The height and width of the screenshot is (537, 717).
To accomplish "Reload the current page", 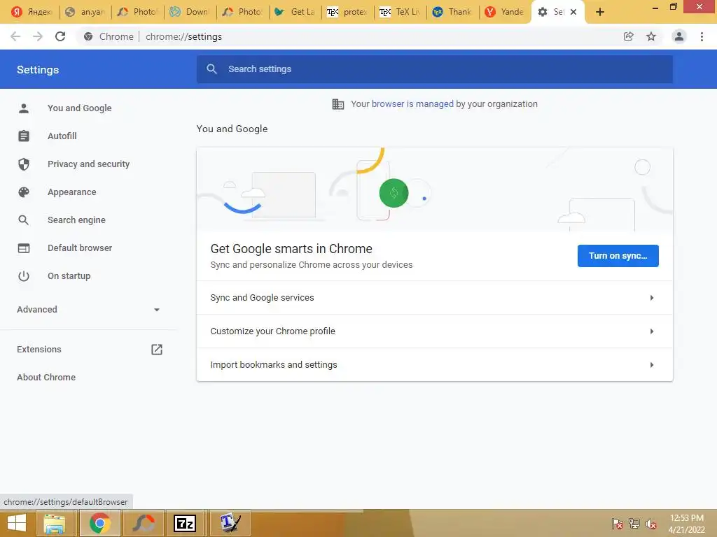I will tap(60, 36).
